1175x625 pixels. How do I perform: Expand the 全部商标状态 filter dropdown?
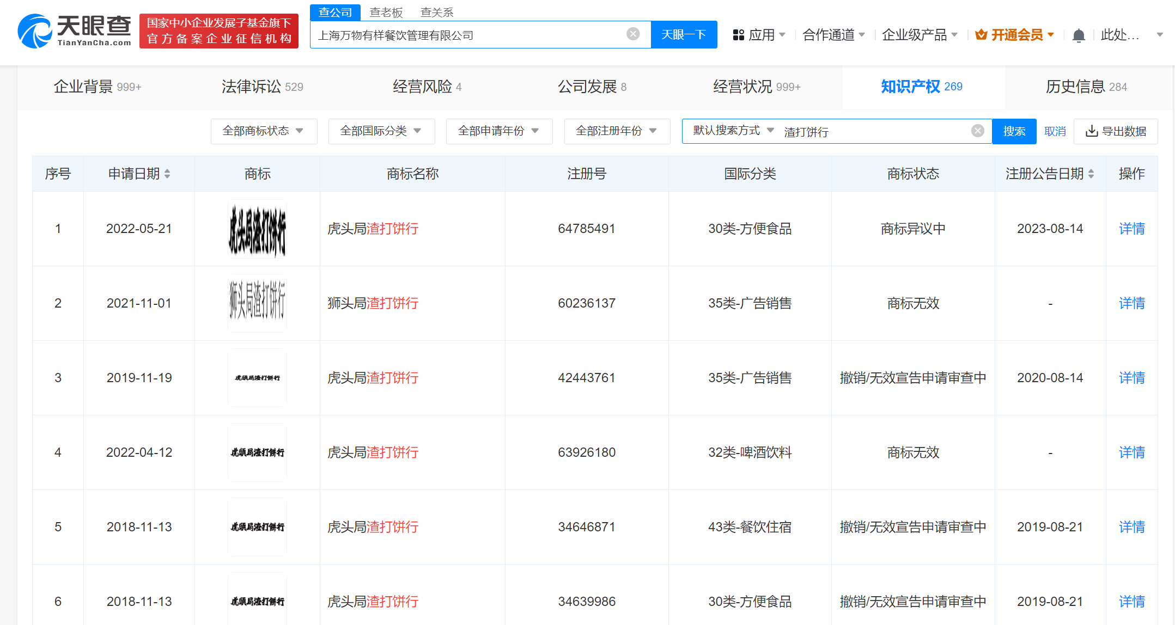[x=264, y=131]
